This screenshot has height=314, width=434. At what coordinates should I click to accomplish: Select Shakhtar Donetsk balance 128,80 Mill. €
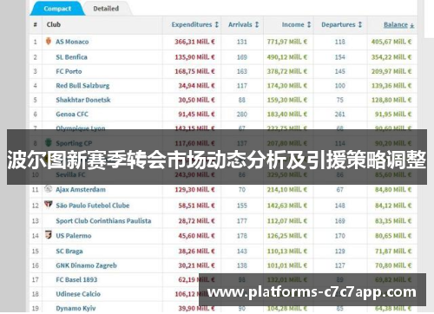pyautogui.click(x=391, y=100)
